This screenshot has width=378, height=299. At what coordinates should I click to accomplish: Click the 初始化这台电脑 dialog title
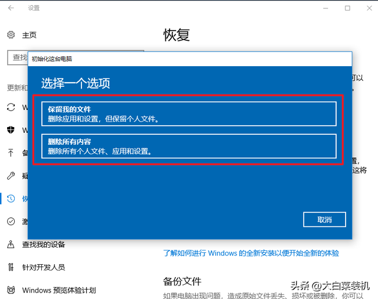(52, 59)
